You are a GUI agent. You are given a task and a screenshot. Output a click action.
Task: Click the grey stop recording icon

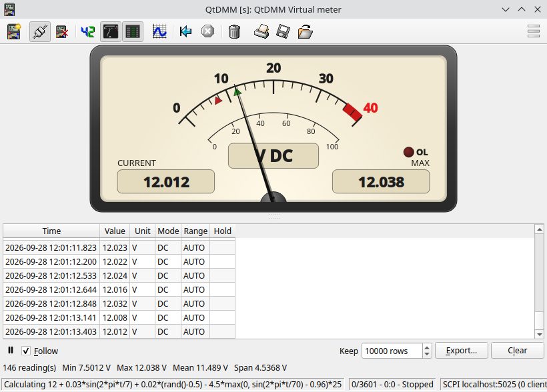207,32
